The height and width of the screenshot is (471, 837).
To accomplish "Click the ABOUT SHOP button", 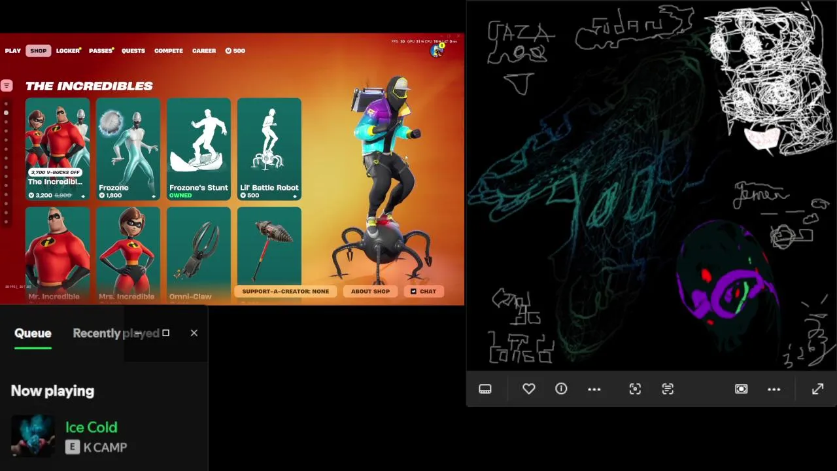I will (x=370, y=292).
